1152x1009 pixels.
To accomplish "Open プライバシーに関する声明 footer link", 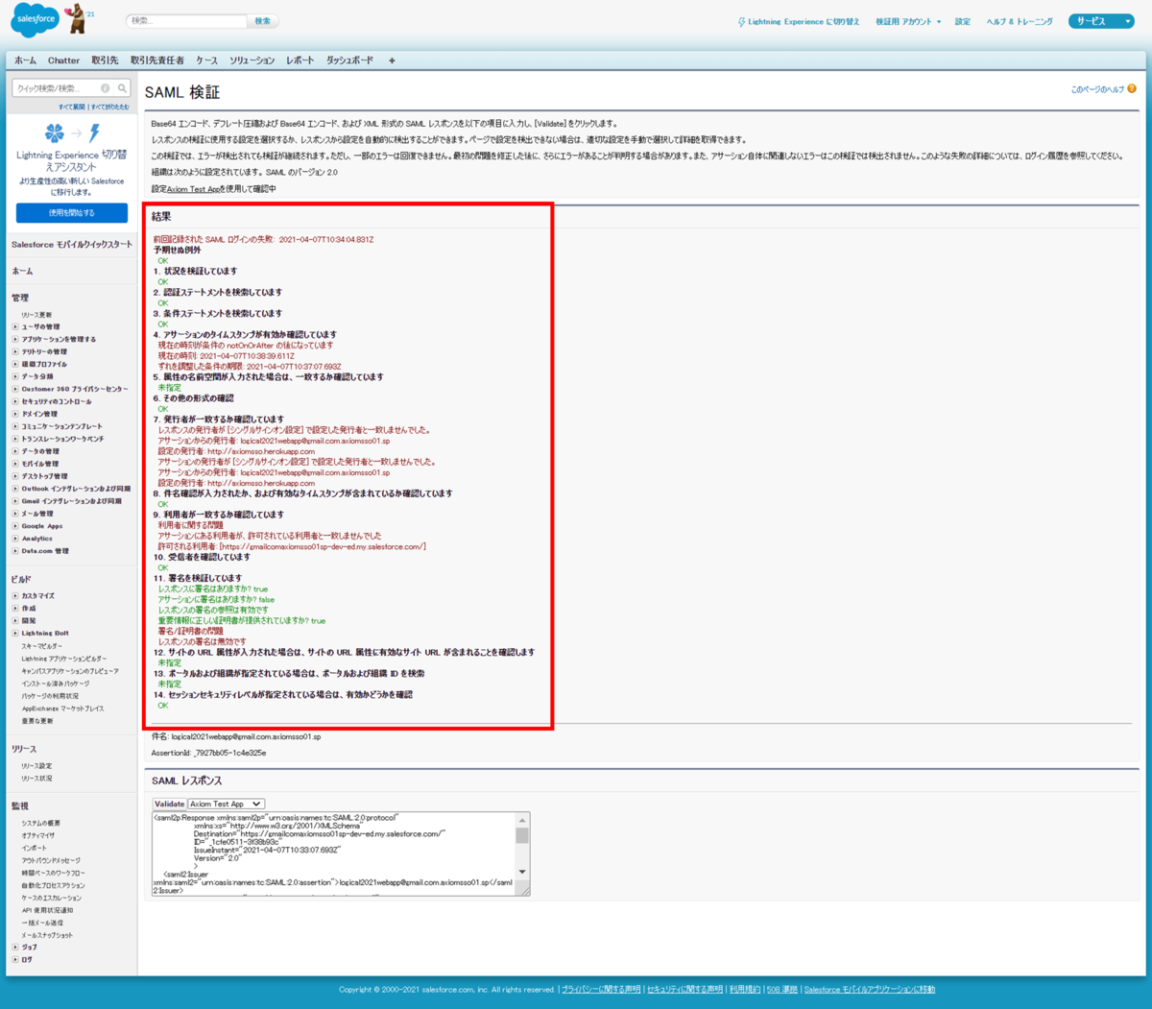I will click(601, 990).
